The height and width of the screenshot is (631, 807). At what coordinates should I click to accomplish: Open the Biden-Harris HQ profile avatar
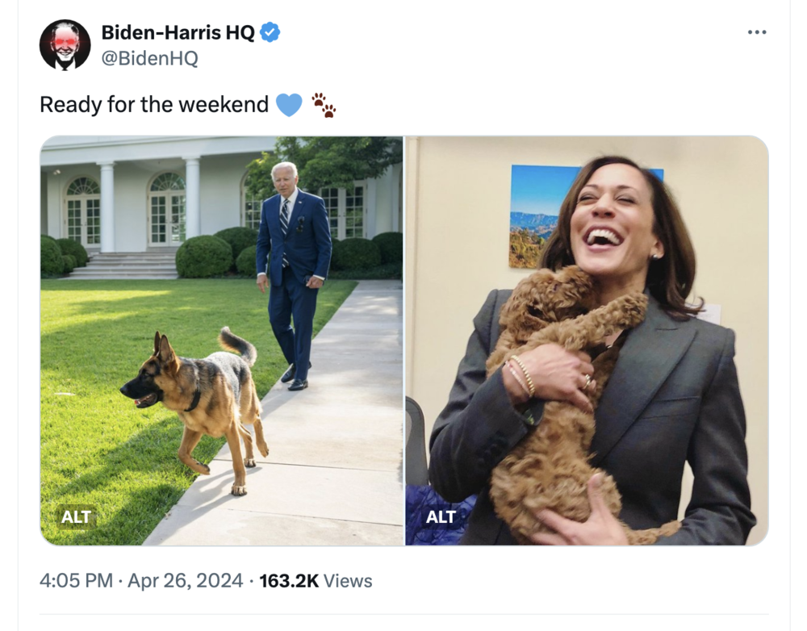pyautogui.click(x=65, y=45)
